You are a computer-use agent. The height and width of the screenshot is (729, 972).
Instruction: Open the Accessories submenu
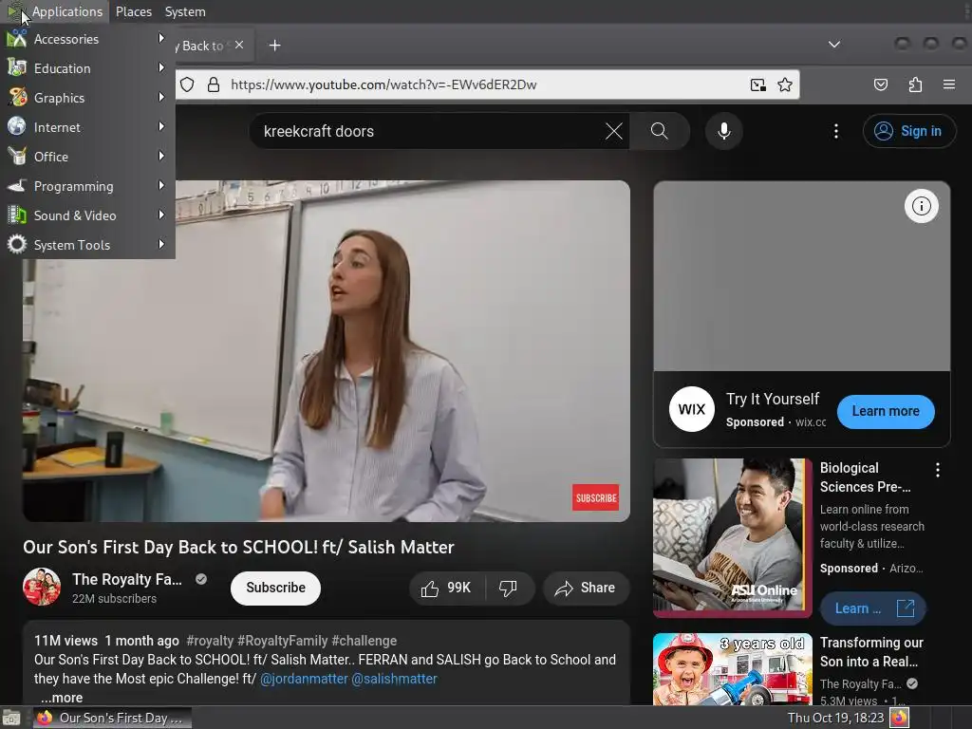[86, 39]
